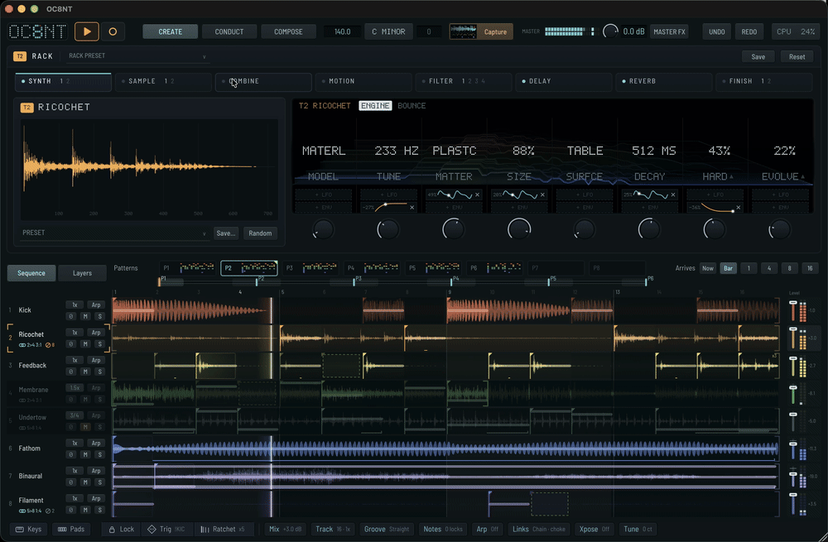Mute the Ricochet track
Viewport: 828px width, 542px height.
click(85, 344)
